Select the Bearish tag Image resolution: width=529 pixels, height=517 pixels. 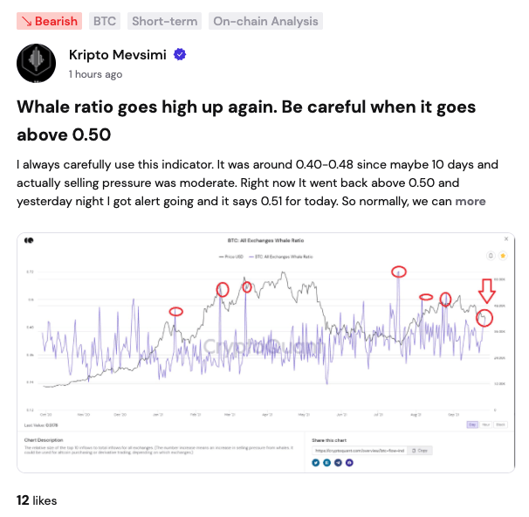(x=51, y=21)
